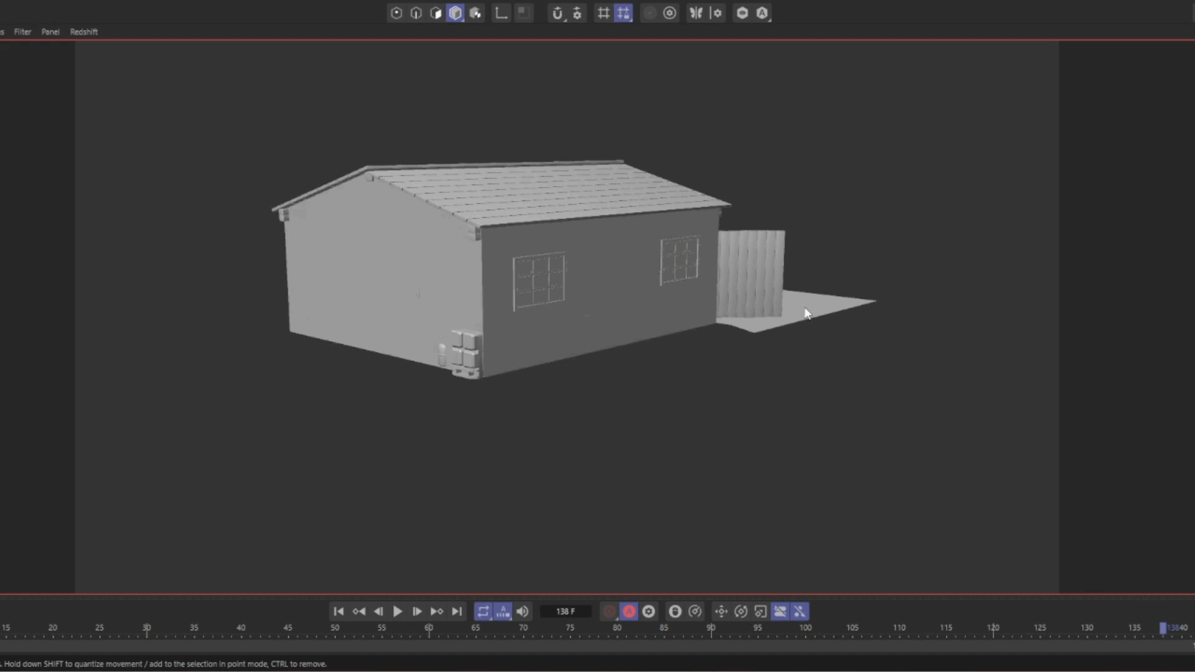Click hexagon A icon in top toolbar
Image resolution: width=1195 pixels, height=672 pixels.
[762, 13]
